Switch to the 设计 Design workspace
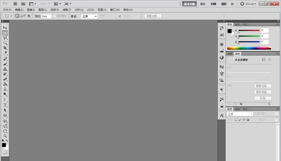The width and height of the screenshot is (281, 161). click(203, 4)
